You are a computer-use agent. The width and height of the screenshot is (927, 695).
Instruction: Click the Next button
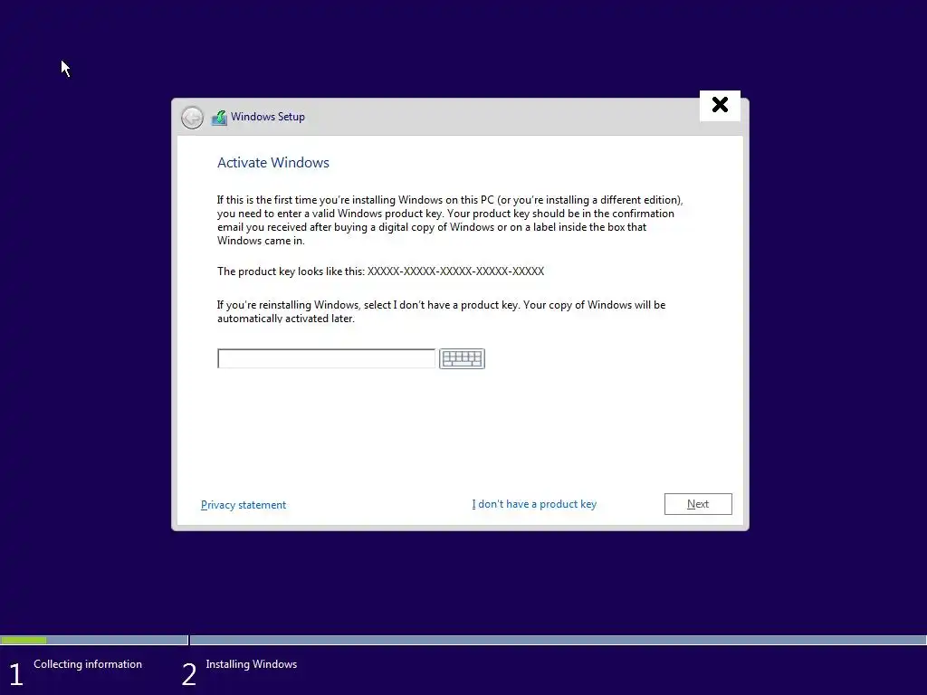[698, 504]
